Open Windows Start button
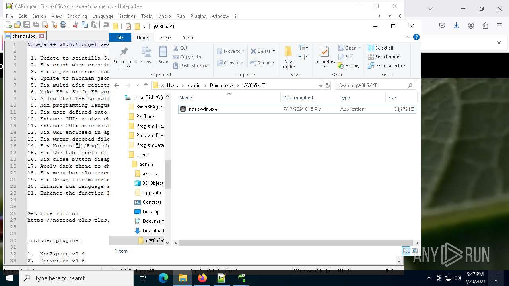Image resolution: width=509 pixels, height=286 pixels. click(x=10, y=278)
